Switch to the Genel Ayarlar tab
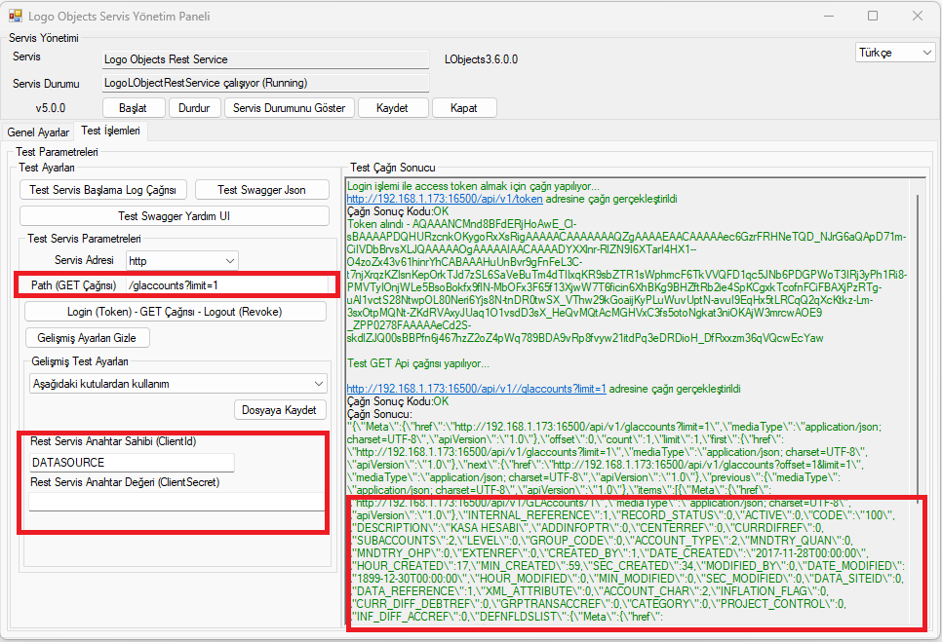This screenshot has width=942, height=642. [38, 132]
